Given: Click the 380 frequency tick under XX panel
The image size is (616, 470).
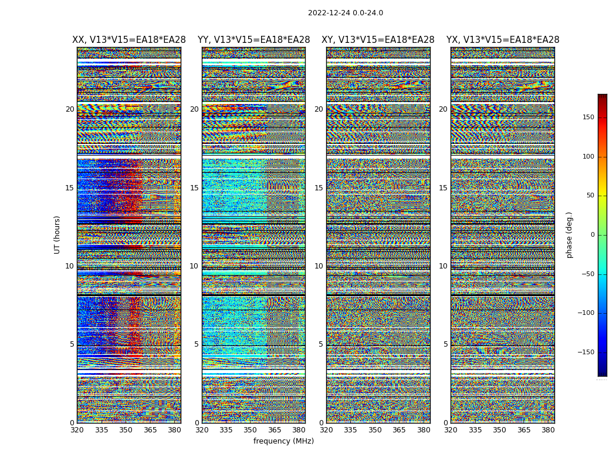Looking at the screenshot, I should click(x=174, y=430).
